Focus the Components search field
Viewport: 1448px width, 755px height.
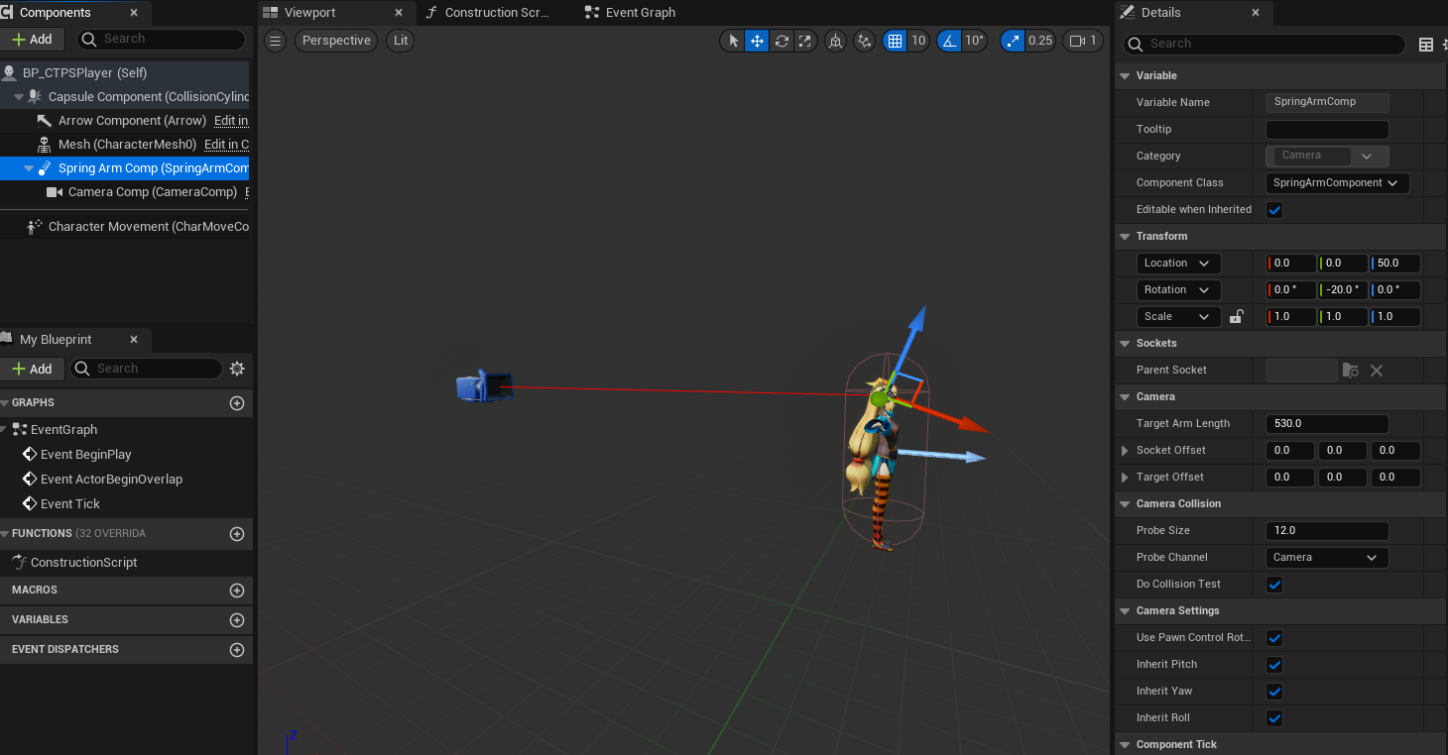(161, 39)
